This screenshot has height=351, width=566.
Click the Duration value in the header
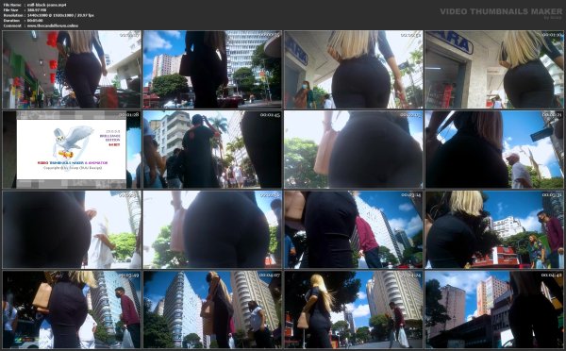pyautogui.click(x=35, y=20)
